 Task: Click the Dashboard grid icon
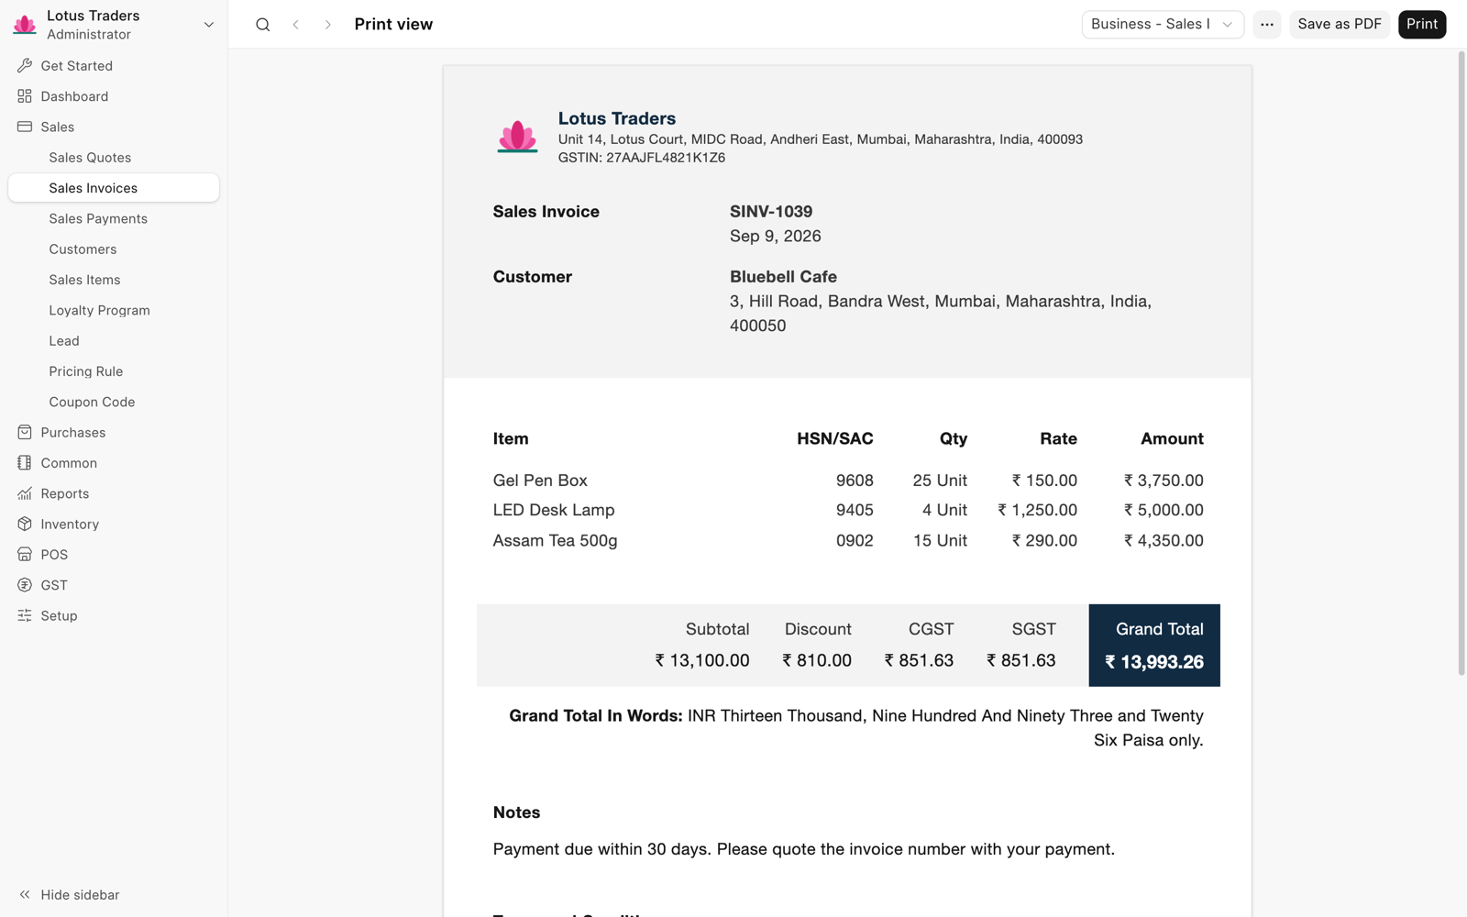(25, 96)
